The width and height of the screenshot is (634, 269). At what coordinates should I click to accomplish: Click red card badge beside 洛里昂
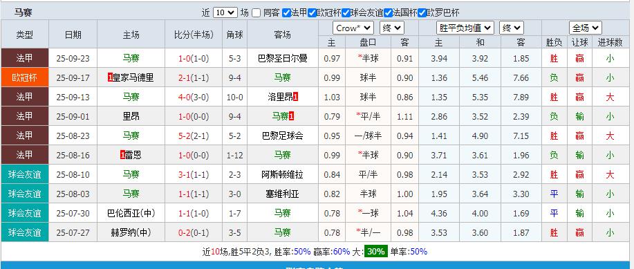(x=296, y=97)
